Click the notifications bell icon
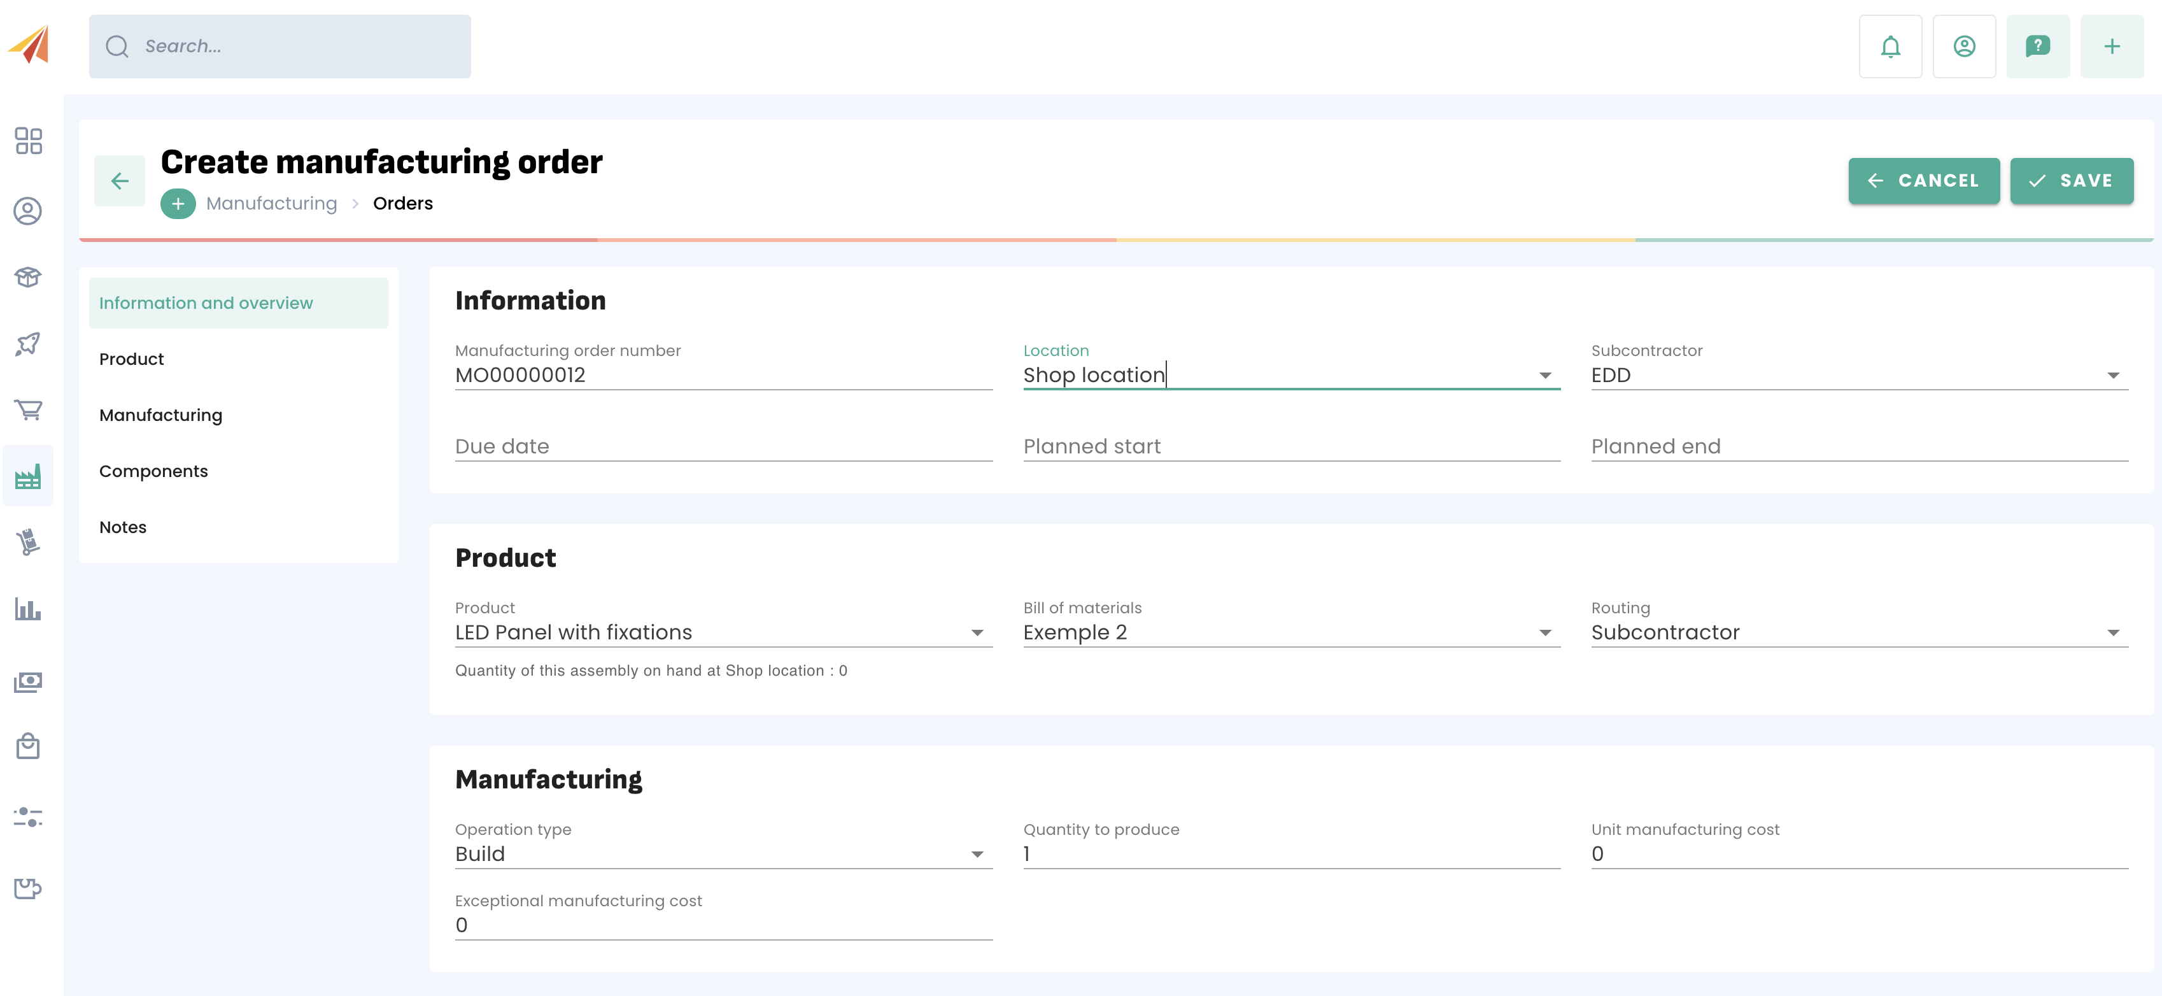 point(1890,46)
